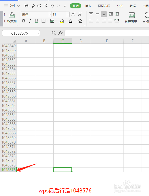
Task: Toggle Underline formatting
Action: 36,21
